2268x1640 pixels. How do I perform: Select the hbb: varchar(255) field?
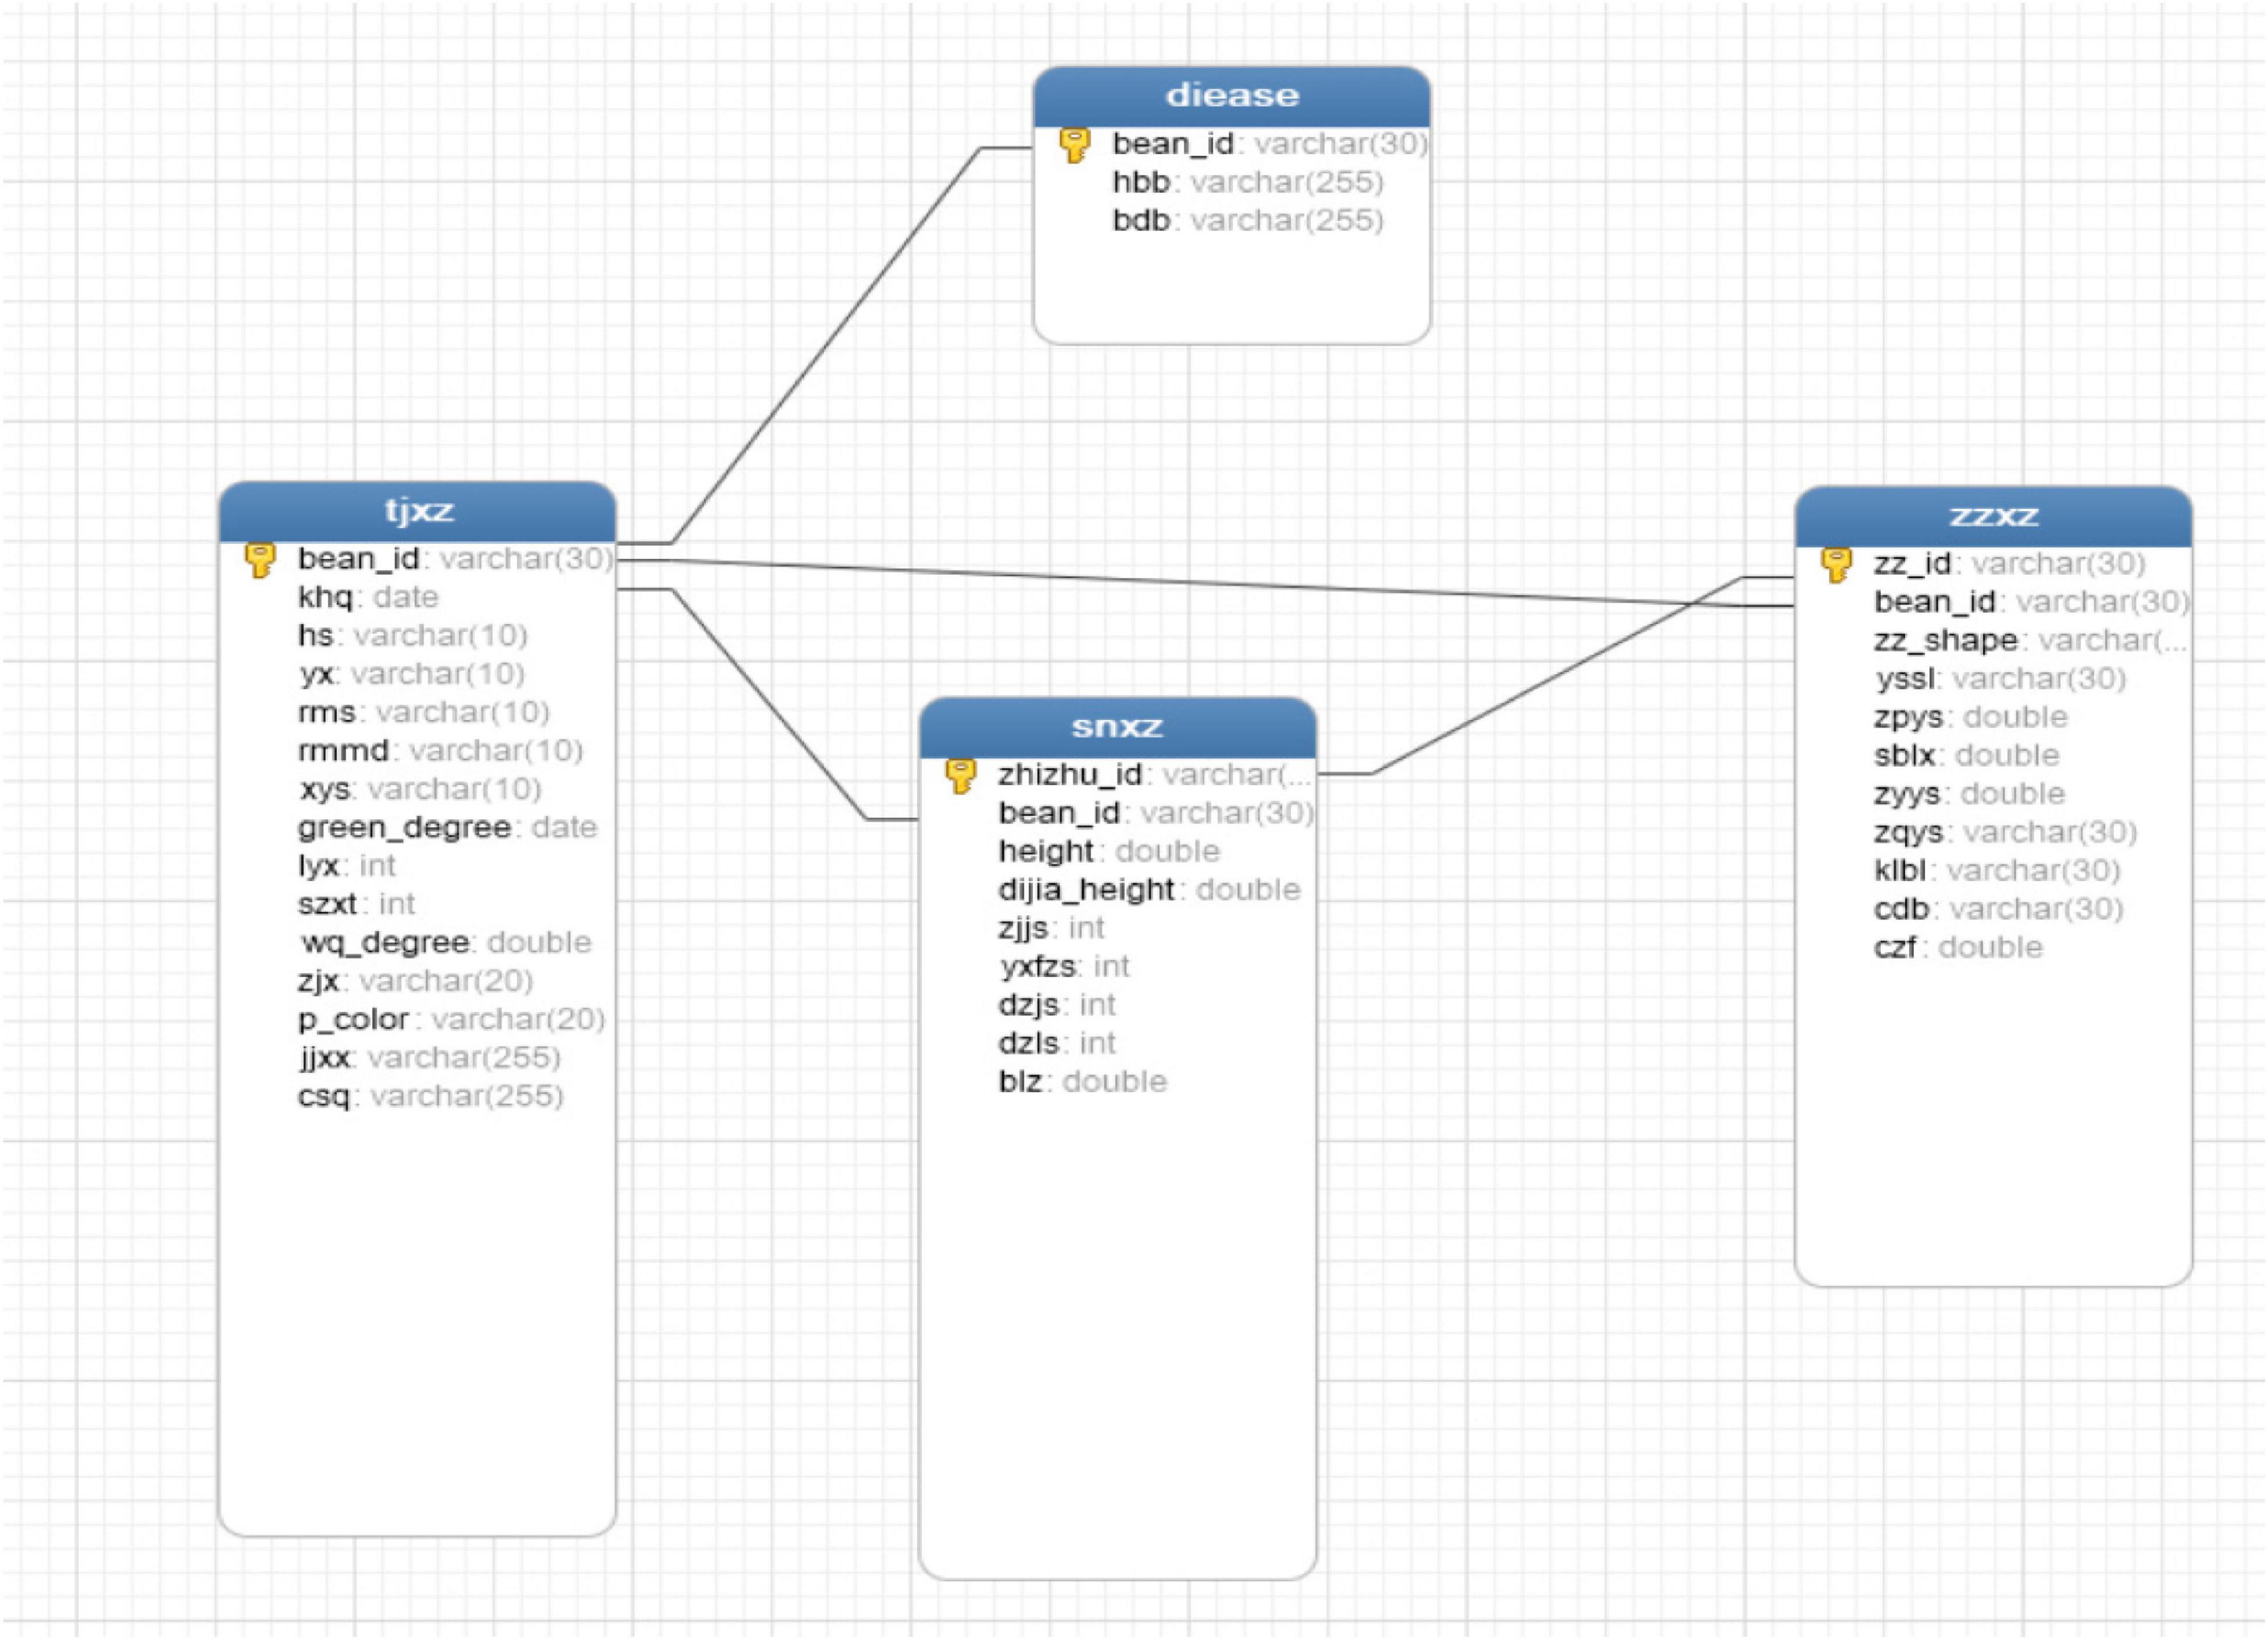point(1248,182)
